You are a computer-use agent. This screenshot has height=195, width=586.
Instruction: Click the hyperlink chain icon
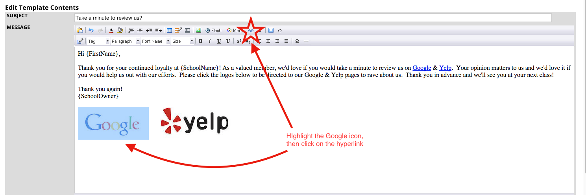pos(251,30)
